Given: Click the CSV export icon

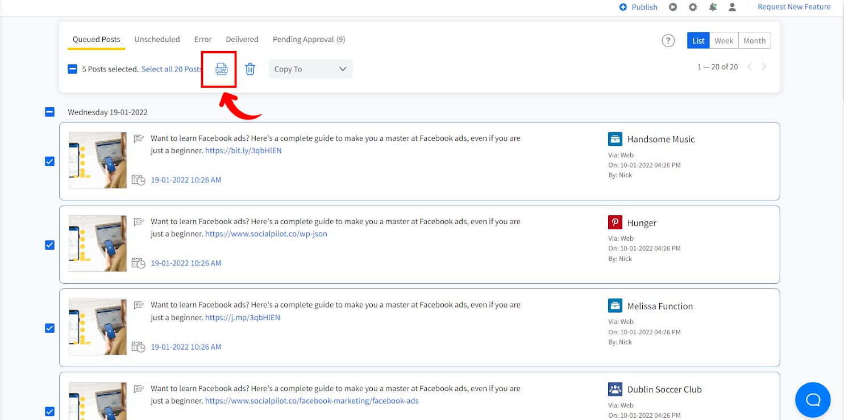Looking at the screenshot, I should click(x=221, y=69).
